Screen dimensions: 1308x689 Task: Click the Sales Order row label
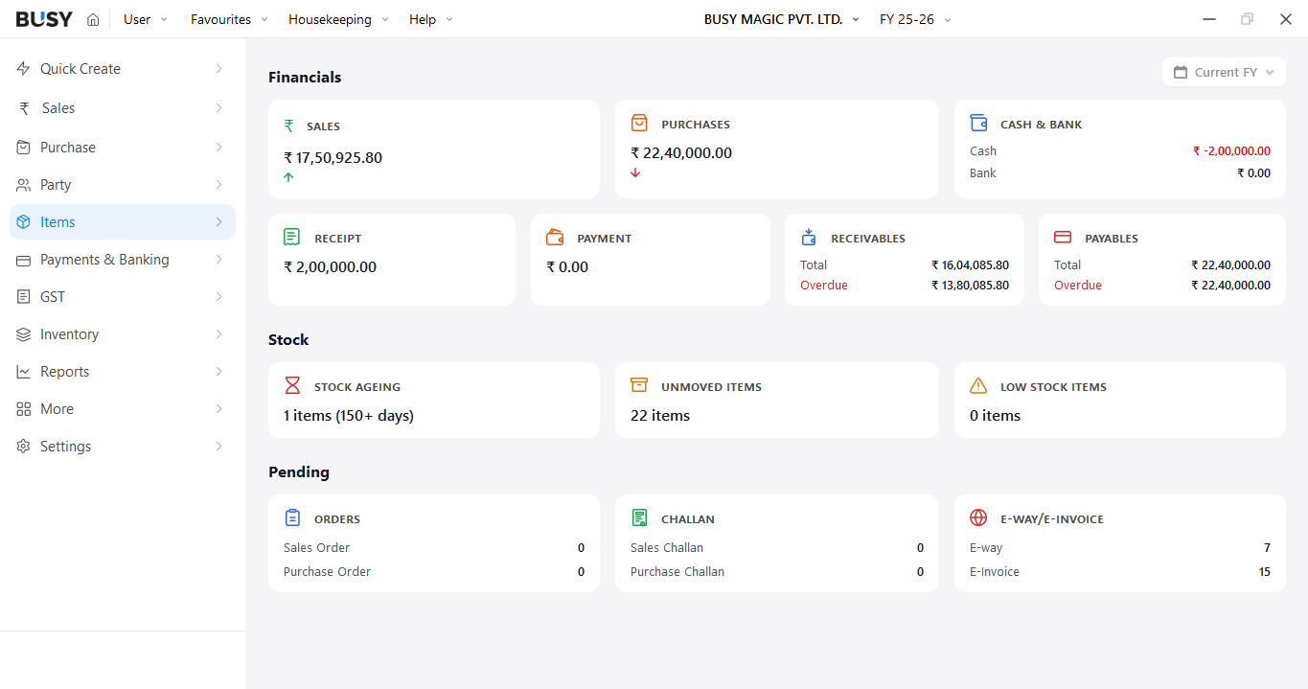[x=317, y=548]
